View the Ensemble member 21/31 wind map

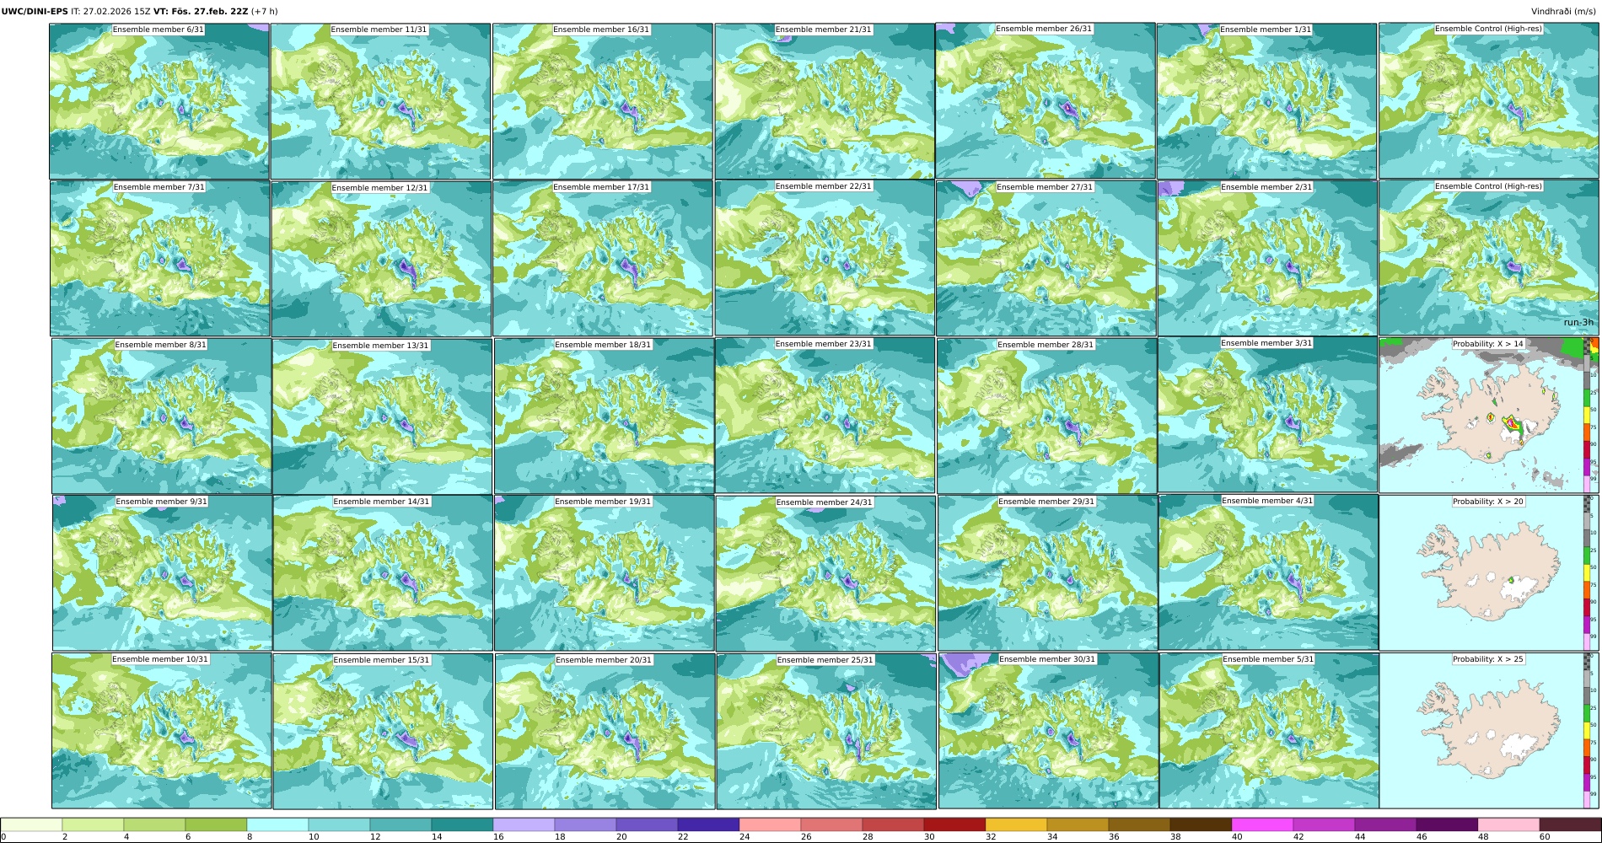[x=824, y=101]
